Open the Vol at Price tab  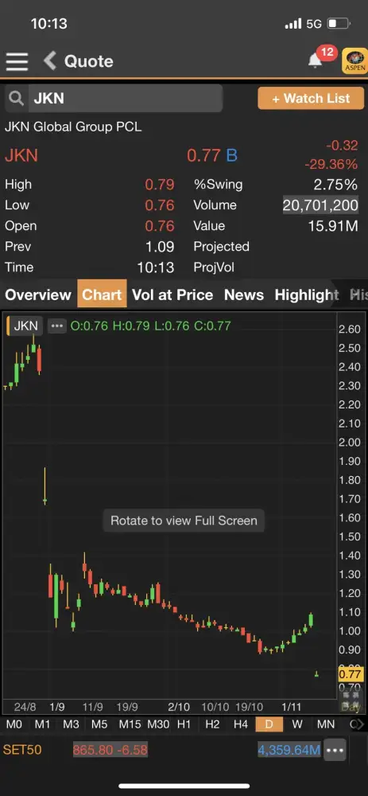[x=172, y=295]
